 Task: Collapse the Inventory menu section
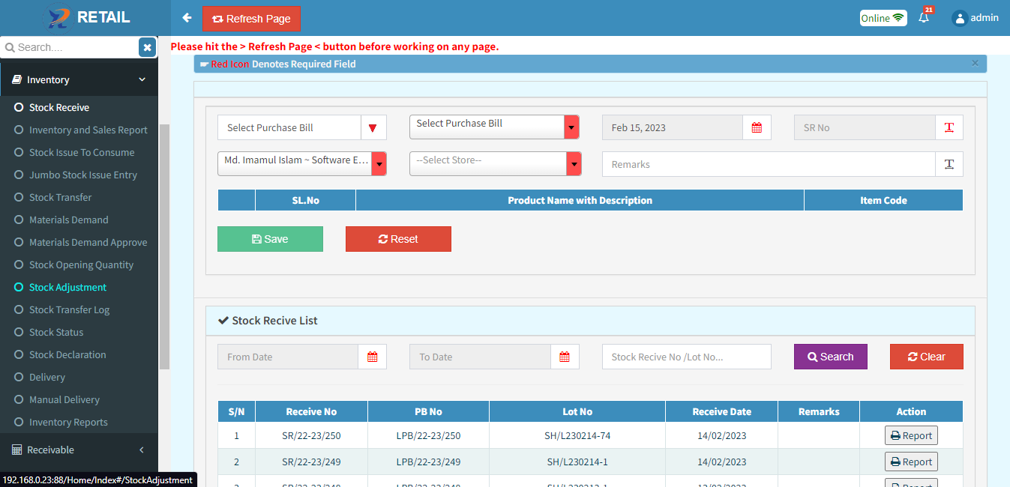pos(79,80)
